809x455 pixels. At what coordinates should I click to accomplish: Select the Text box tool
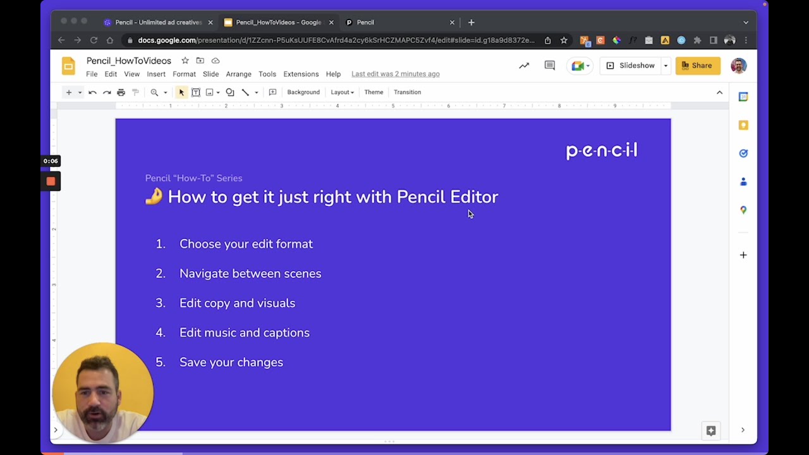pos(196,92)
